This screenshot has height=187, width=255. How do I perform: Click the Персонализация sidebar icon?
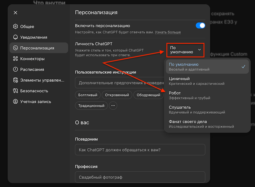click(16, 48)
